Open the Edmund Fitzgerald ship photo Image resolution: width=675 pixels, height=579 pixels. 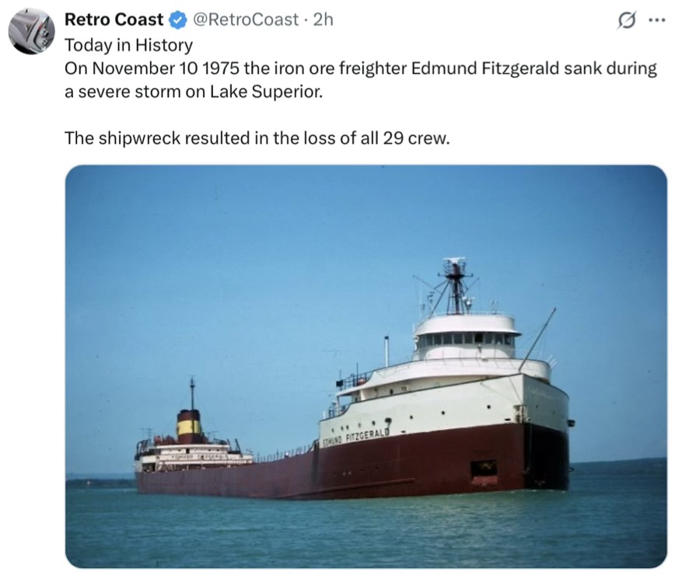[x=365, y=365]
